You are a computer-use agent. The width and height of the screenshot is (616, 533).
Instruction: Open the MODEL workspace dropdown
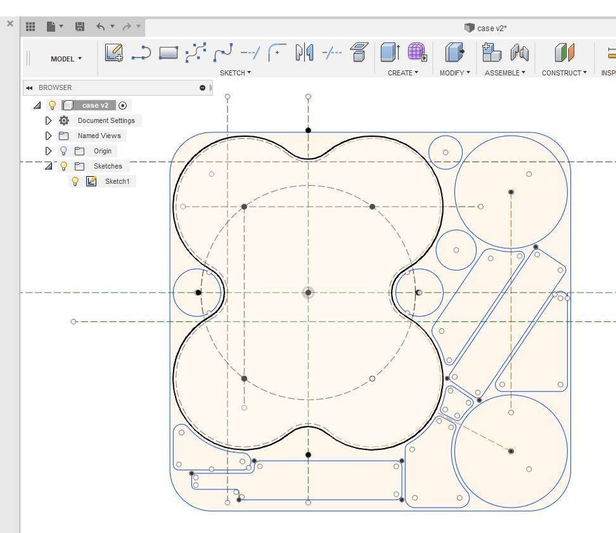(66, 59)
